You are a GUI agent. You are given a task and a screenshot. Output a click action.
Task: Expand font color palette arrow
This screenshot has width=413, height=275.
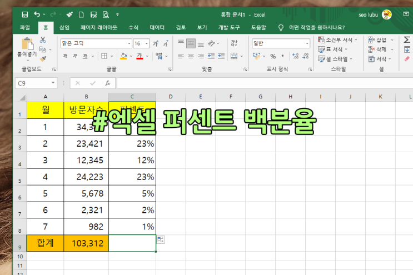click(x=147, y=56)
